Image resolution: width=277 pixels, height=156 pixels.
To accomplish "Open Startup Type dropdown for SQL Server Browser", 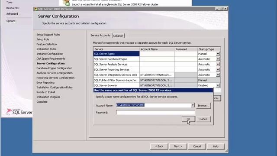I will click(x=218, y=85).
